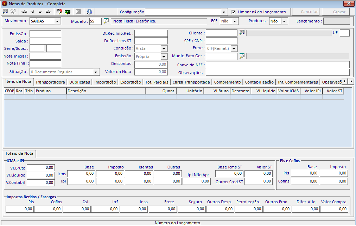Click the Valor da Nota field

click(x=151, y=72)
